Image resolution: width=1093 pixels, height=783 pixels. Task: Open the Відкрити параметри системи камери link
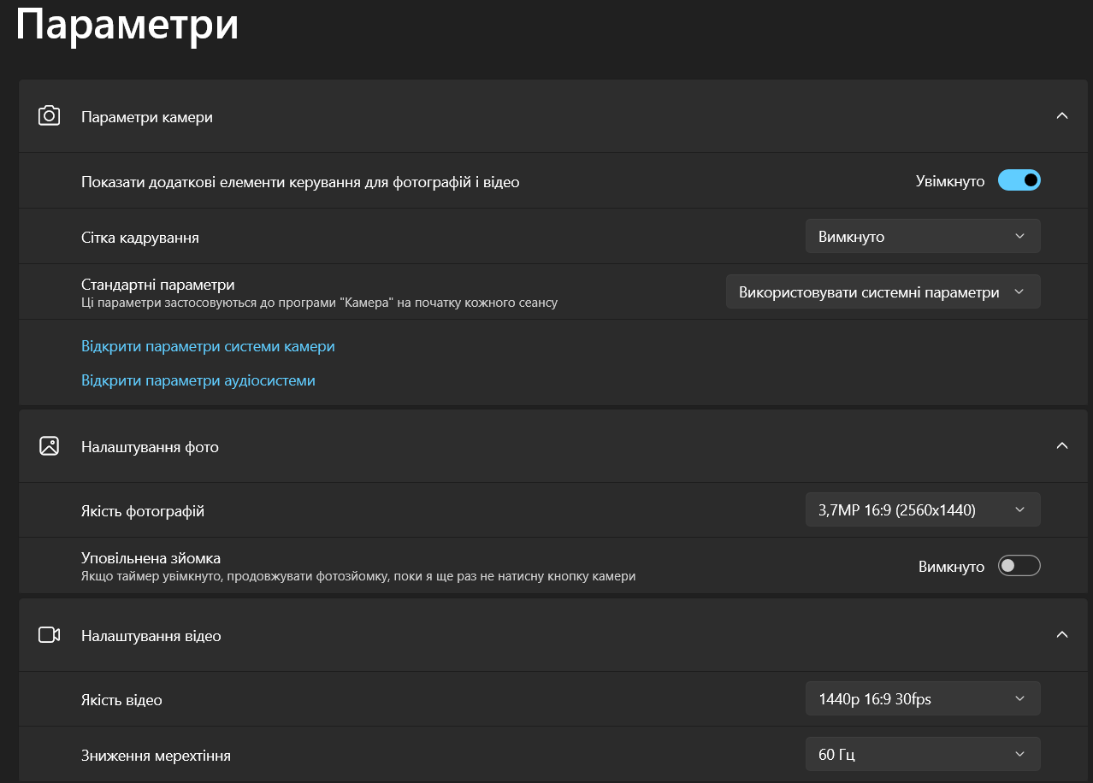tap(208, 346)
